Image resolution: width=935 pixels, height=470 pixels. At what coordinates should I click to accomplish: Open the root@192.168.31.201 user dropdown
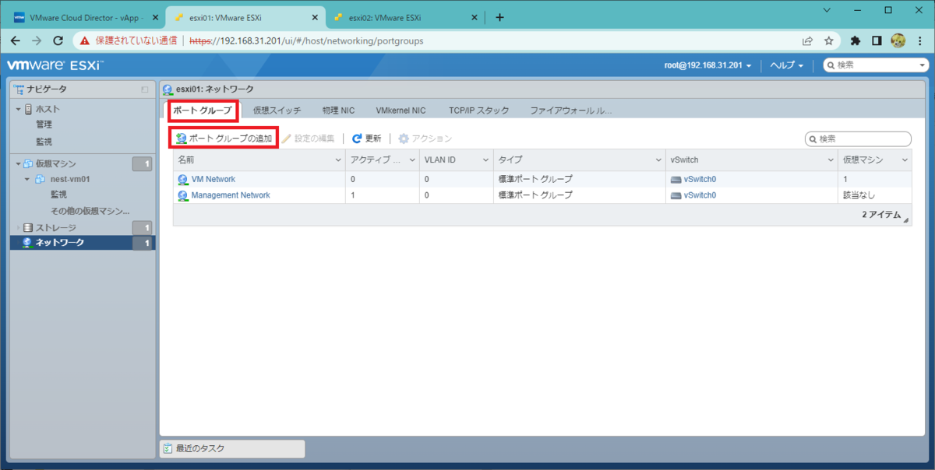click(707, 65)
